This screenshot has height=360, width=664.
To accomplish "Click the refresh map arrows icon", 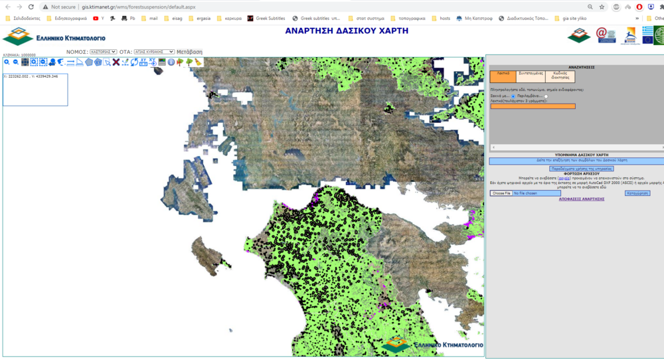I will (134, 62).
